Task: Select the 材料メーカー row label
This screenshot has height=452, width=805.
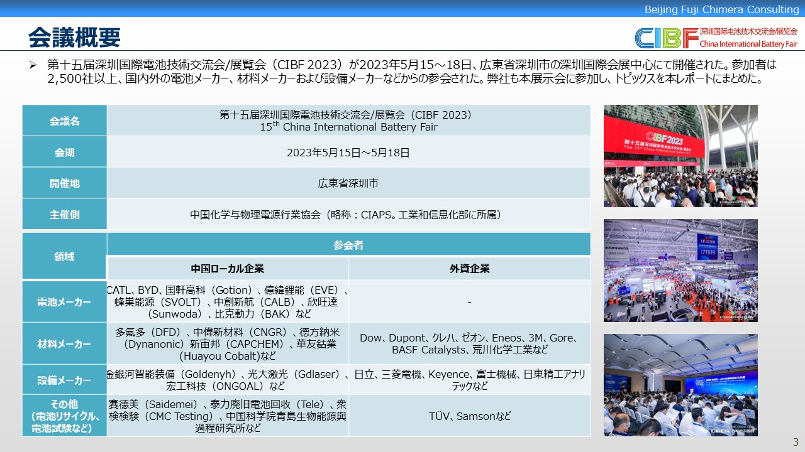Action: [65, 343]
